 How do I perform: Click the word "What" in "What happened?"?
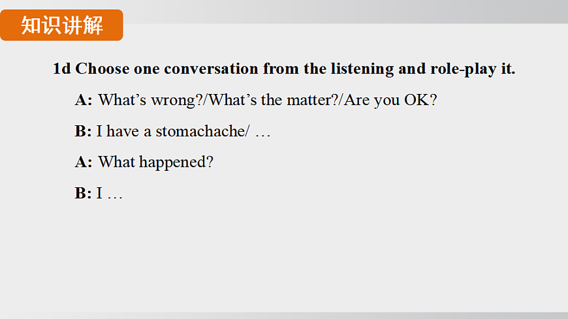(x=116, y=162)
